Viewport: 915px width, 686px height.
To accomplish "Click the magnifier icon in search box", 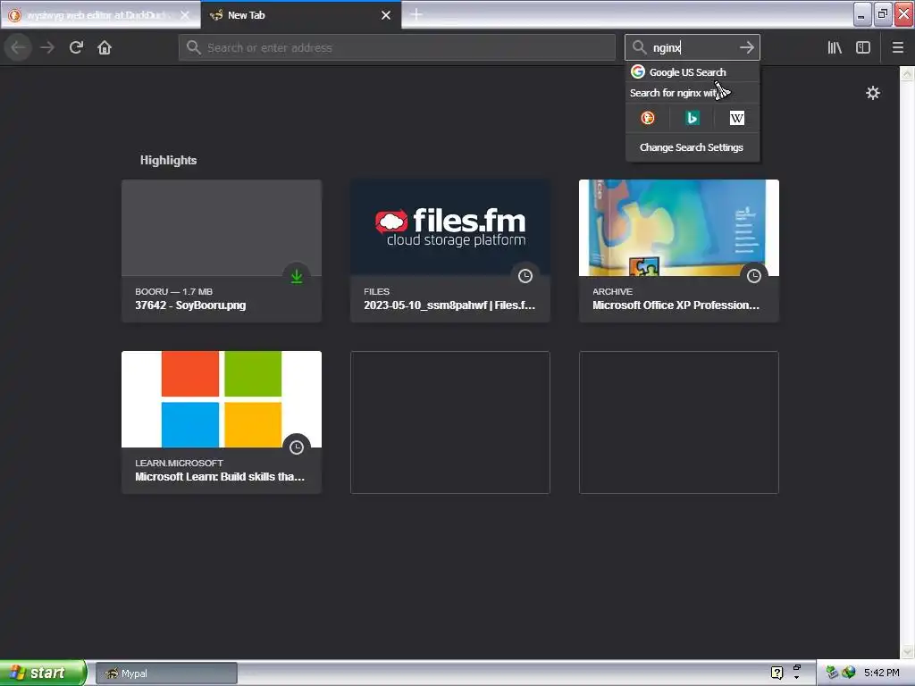I will point(640,47).
